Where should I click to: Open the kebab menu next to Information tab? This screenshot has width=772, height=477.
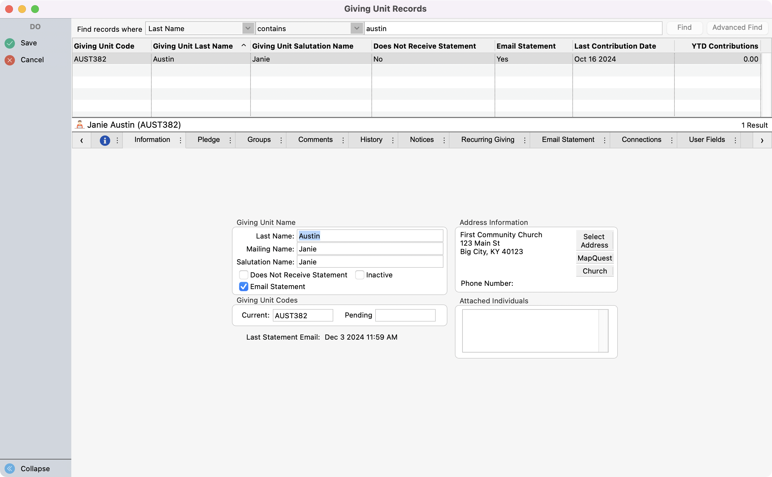181,140
